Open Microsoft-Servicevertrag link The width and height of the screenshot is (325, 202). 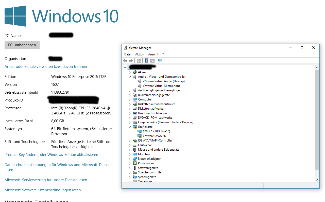click(46, 180)
